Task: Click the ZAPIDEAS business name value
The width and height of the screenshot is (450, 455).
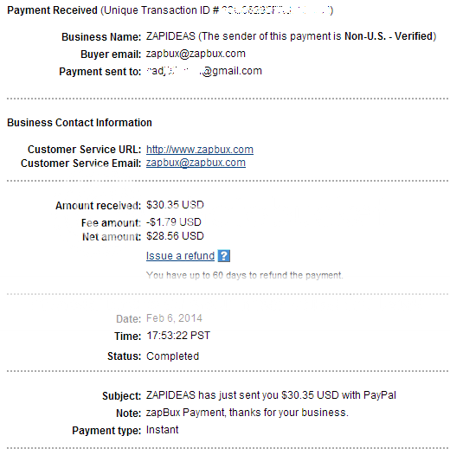Action: click(x=170, y=36)
